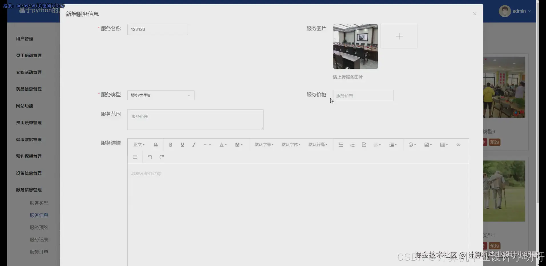Apply an unordered bullet list

click(341, 145)
